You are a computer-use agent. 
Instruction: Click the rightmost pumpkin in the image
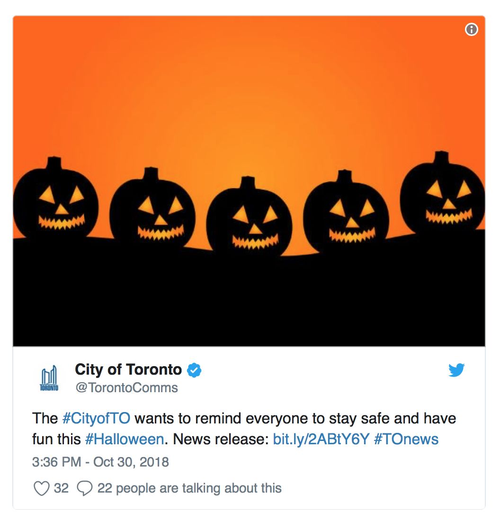(x=443, y=193)
